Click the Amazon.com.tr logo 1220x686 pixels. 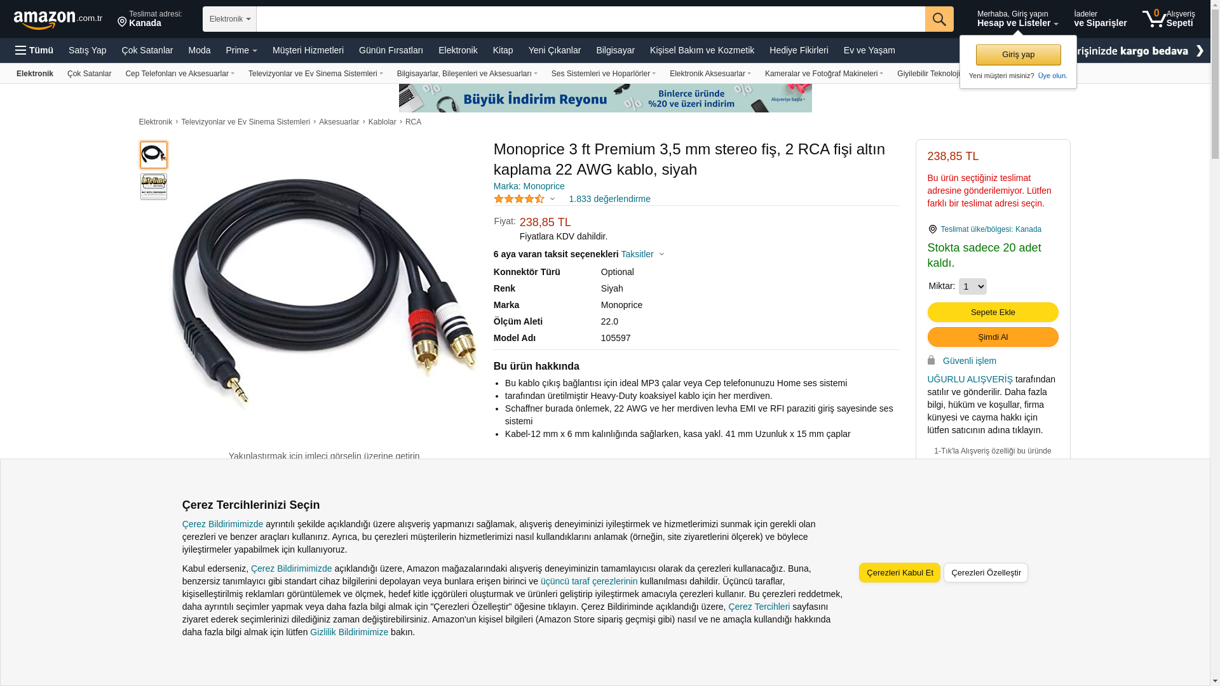click(x=58, y=20)
